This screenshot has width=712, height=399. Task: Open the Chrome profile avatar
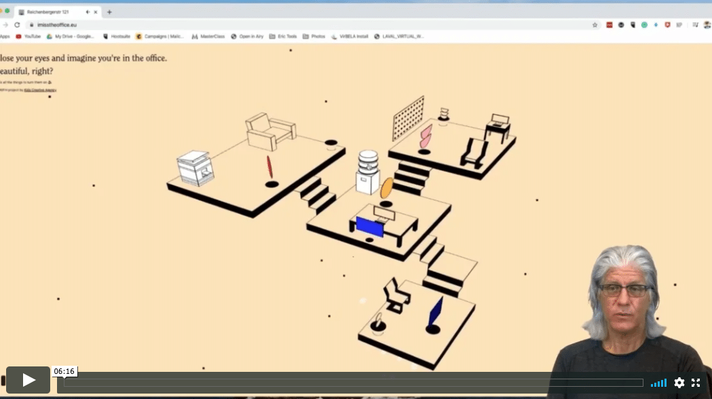pyautogui.click(x=707, y=25)
